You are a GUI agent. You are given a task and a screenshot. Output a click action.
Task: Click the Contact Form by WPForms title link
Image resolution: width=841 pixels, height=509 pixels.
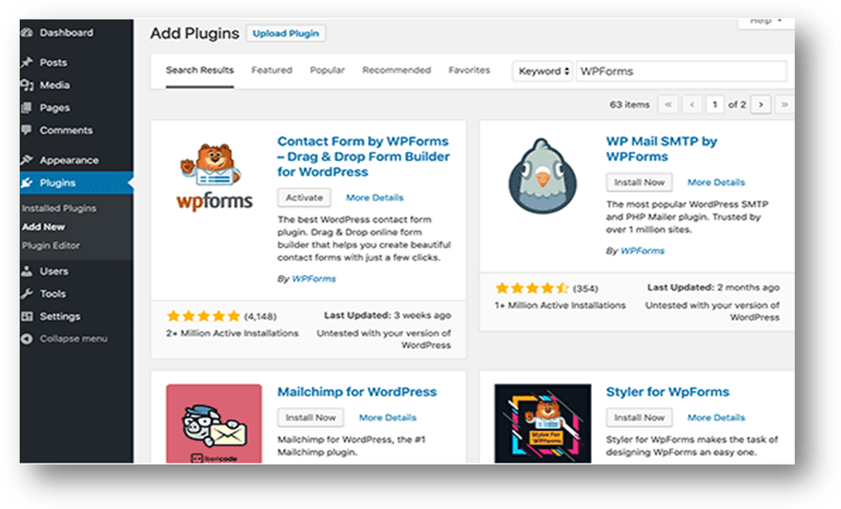click(x=363, y=156)
